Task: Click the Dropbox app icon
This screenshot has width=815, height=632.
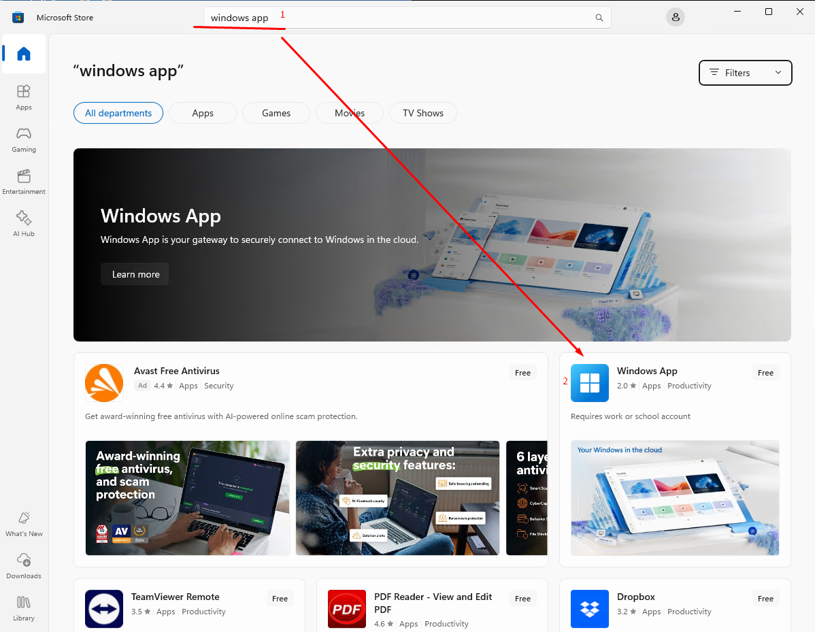Action: point(589,609)
